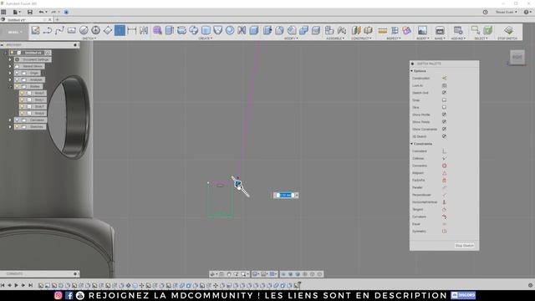535x301 pixels.
Task: Open the Inspect menu
Action: [x=394, y=38]
